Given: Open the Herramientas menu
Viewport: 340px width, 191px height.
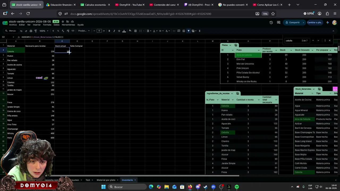Looking at the screenshot, I should pos(68,25).
